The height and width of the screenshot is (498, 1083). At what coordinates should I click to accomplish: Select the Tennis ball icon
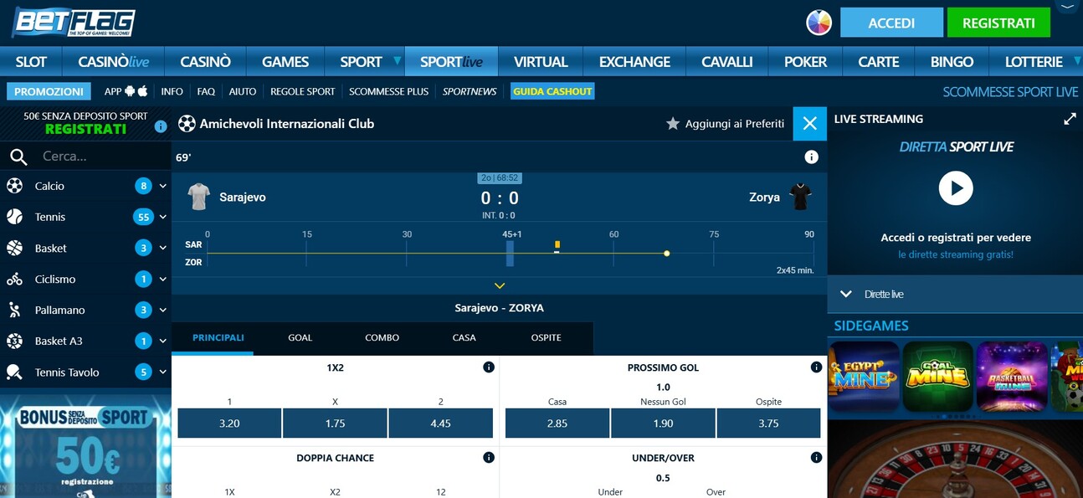pyautogui.click(x=14, y=217)
